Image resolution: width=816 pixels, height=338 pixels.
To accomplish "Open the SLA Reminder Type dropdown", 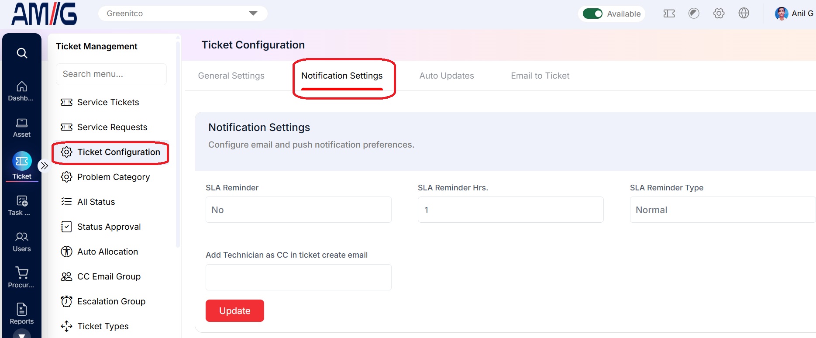I will pyautogui.click(x=723, y=210).
